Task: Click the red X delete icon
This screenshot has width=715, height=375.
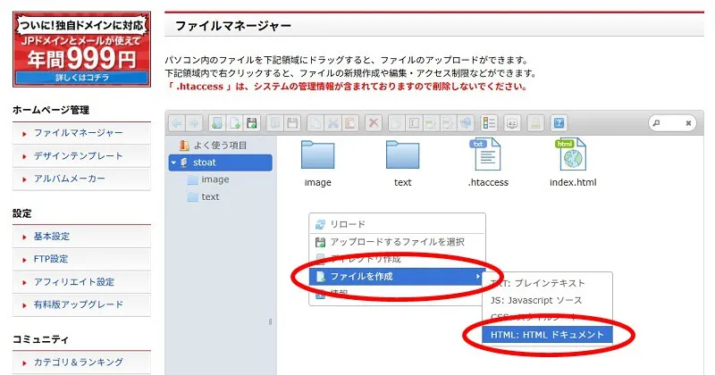Action: click(x=374, y=123)
